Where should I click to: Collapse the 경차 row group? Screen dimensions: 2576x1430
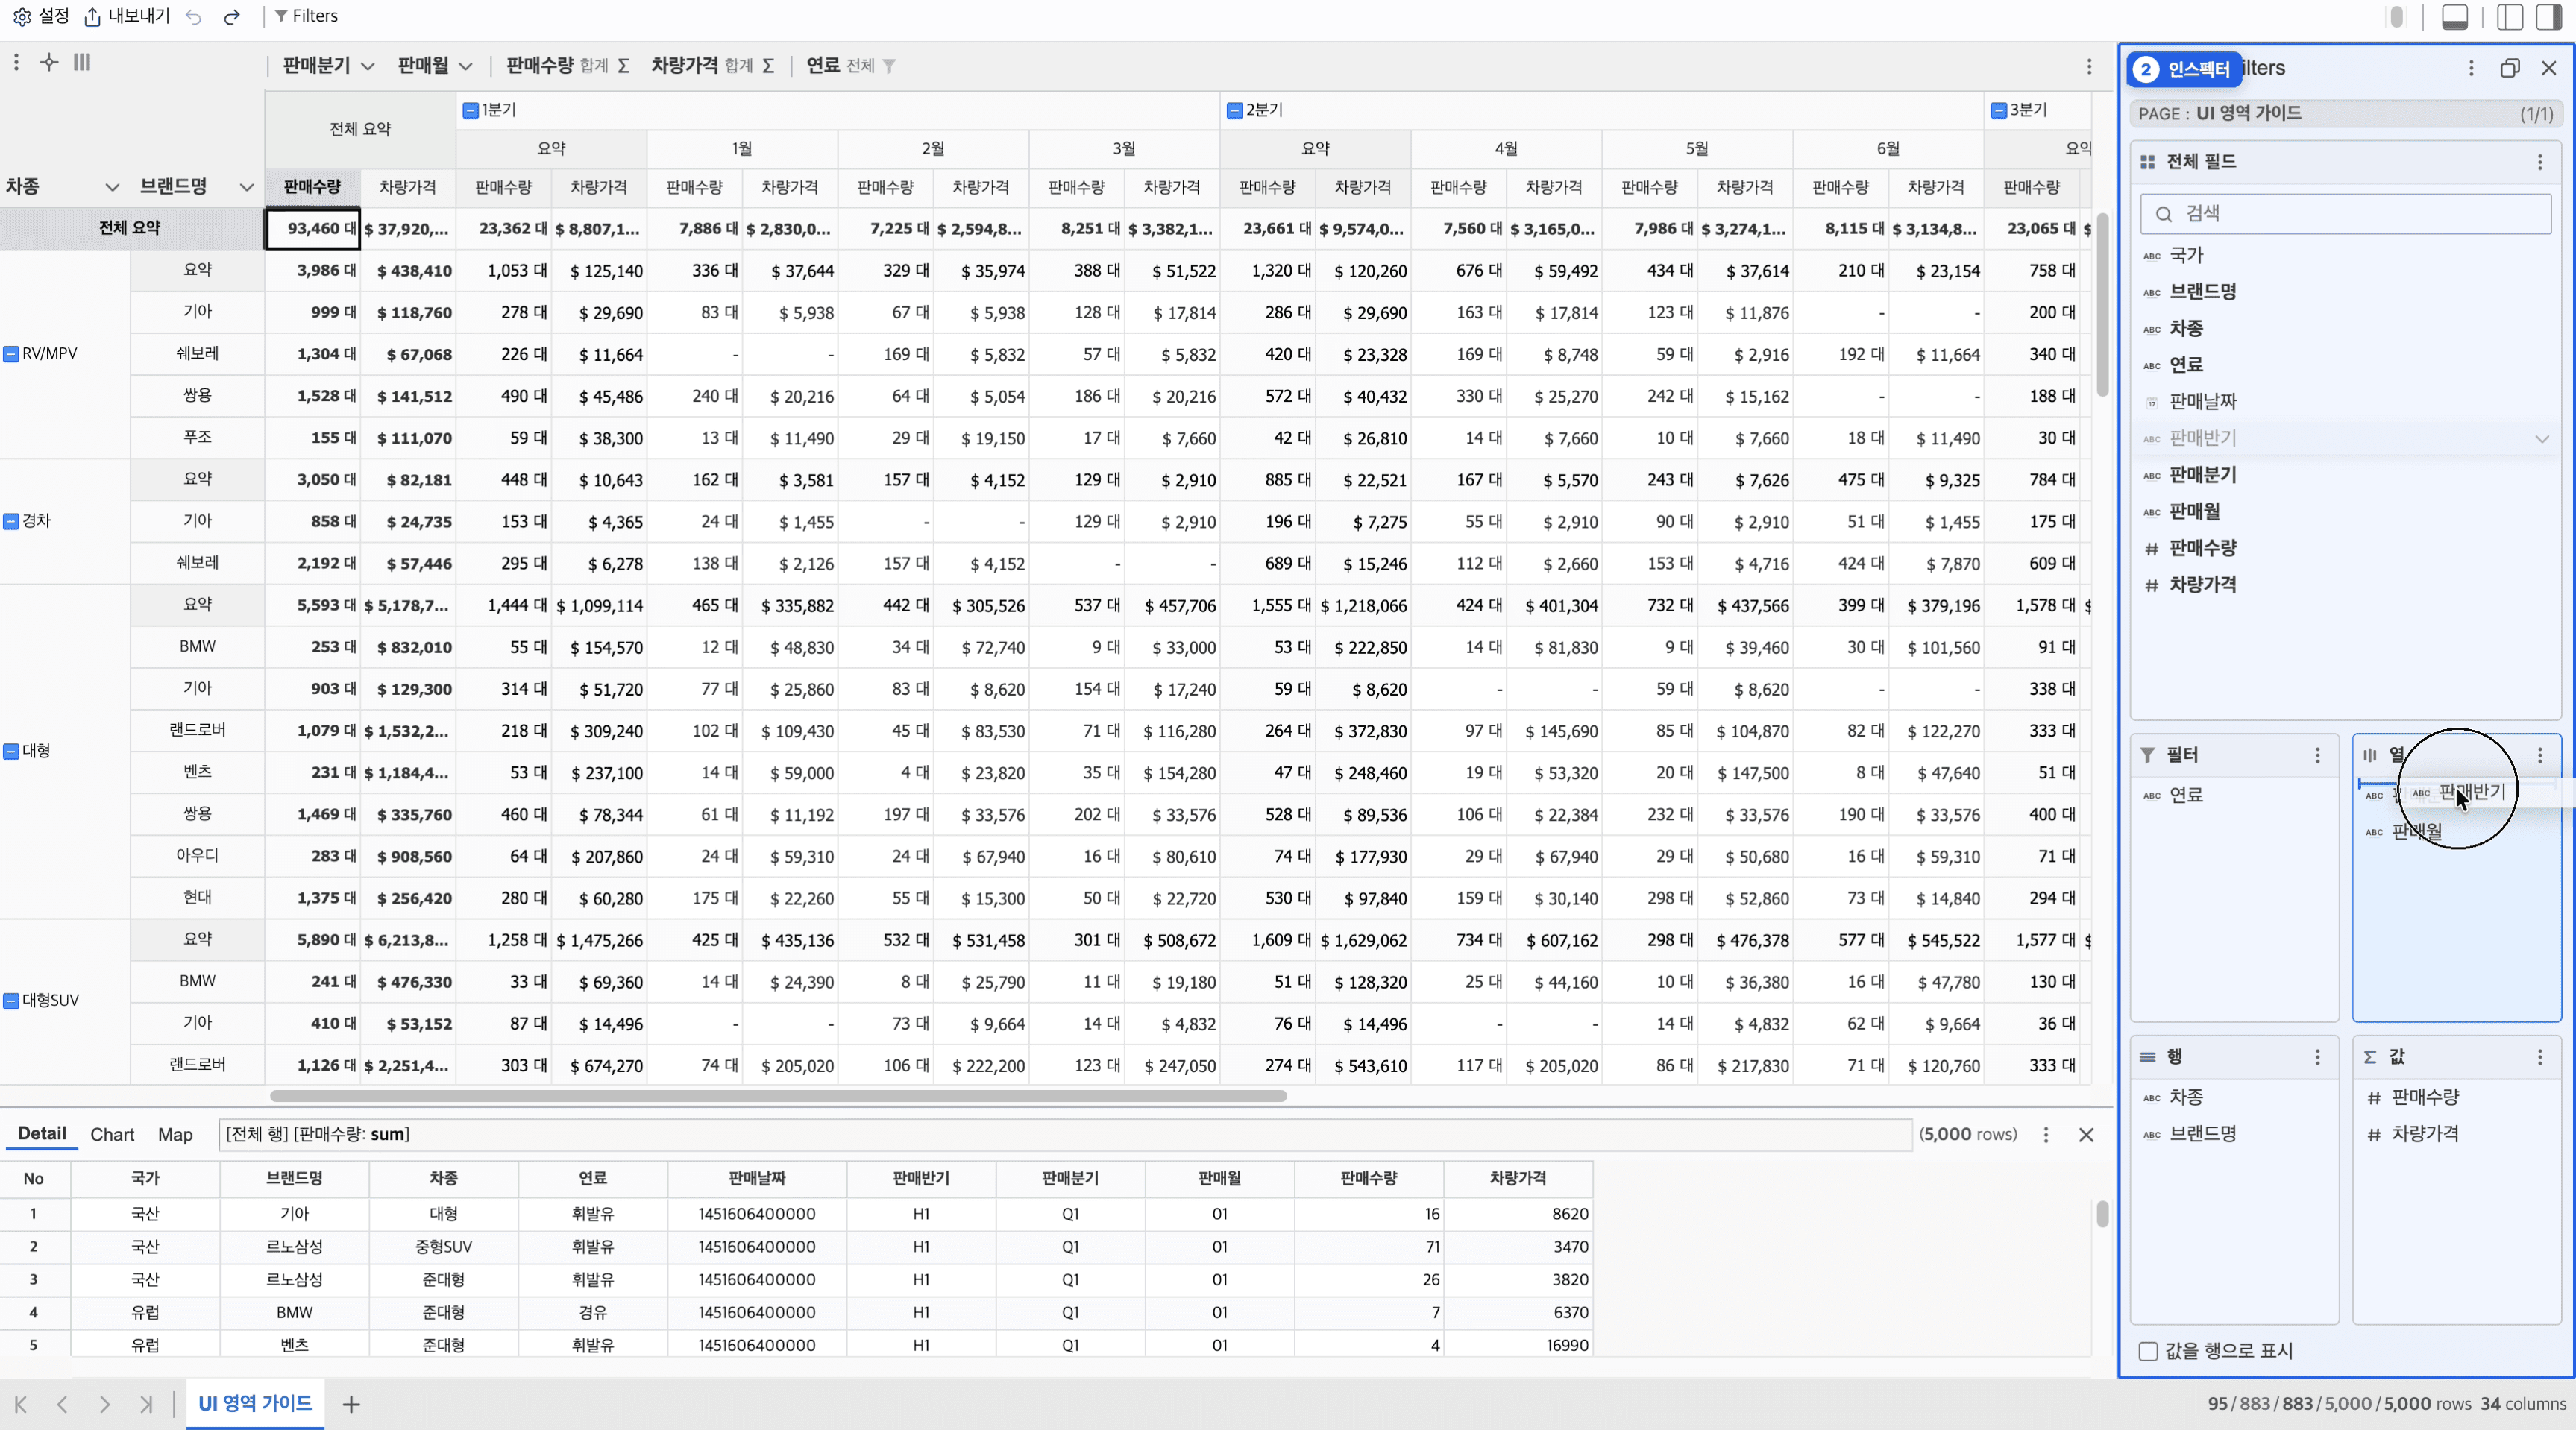(x=11, y=521)
